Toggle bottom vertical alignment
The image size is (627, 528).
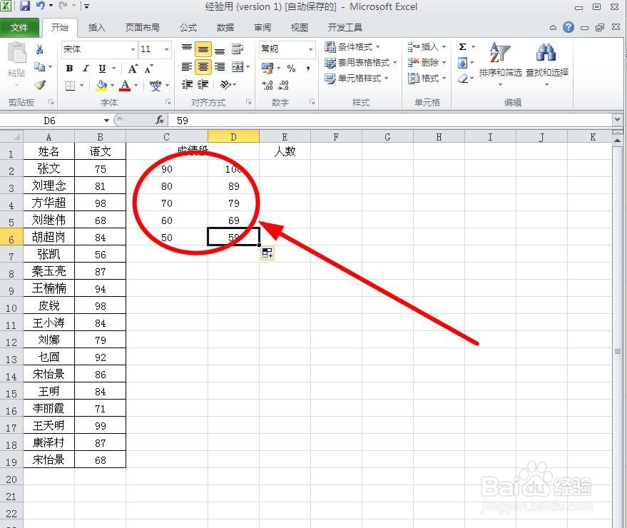(x=220, y=50)
